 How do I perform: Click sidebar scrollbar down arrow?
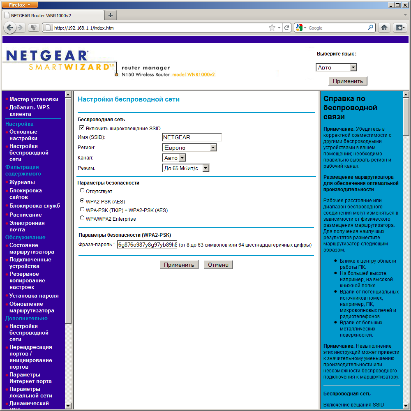click(x=68, y=406)
